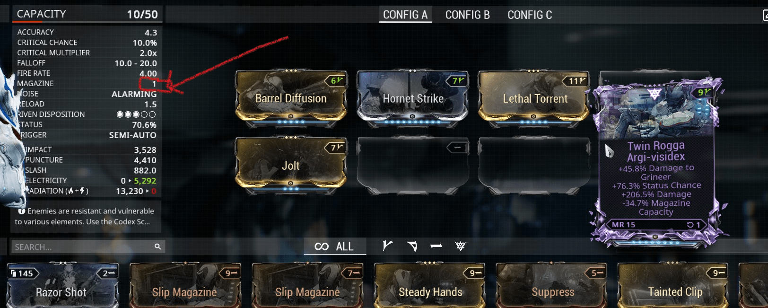Filter mods by Naramon polarity icon
This screenshot has width=768, height=308.
[x=436, y=246]
